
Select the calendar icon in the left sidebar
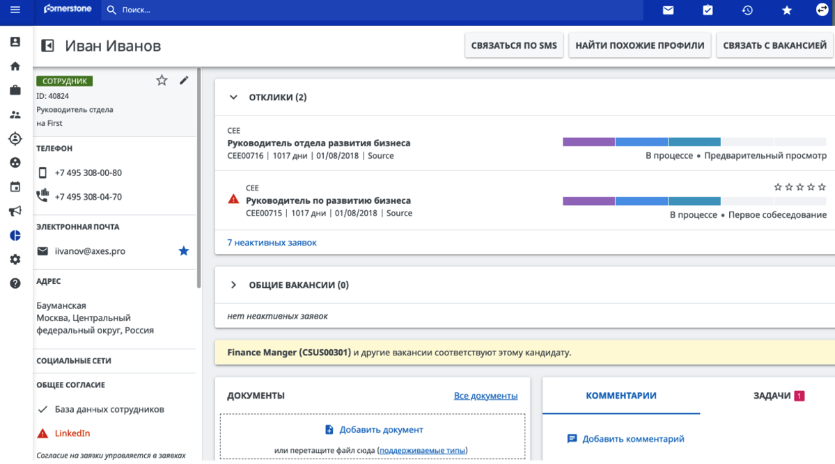15,186
